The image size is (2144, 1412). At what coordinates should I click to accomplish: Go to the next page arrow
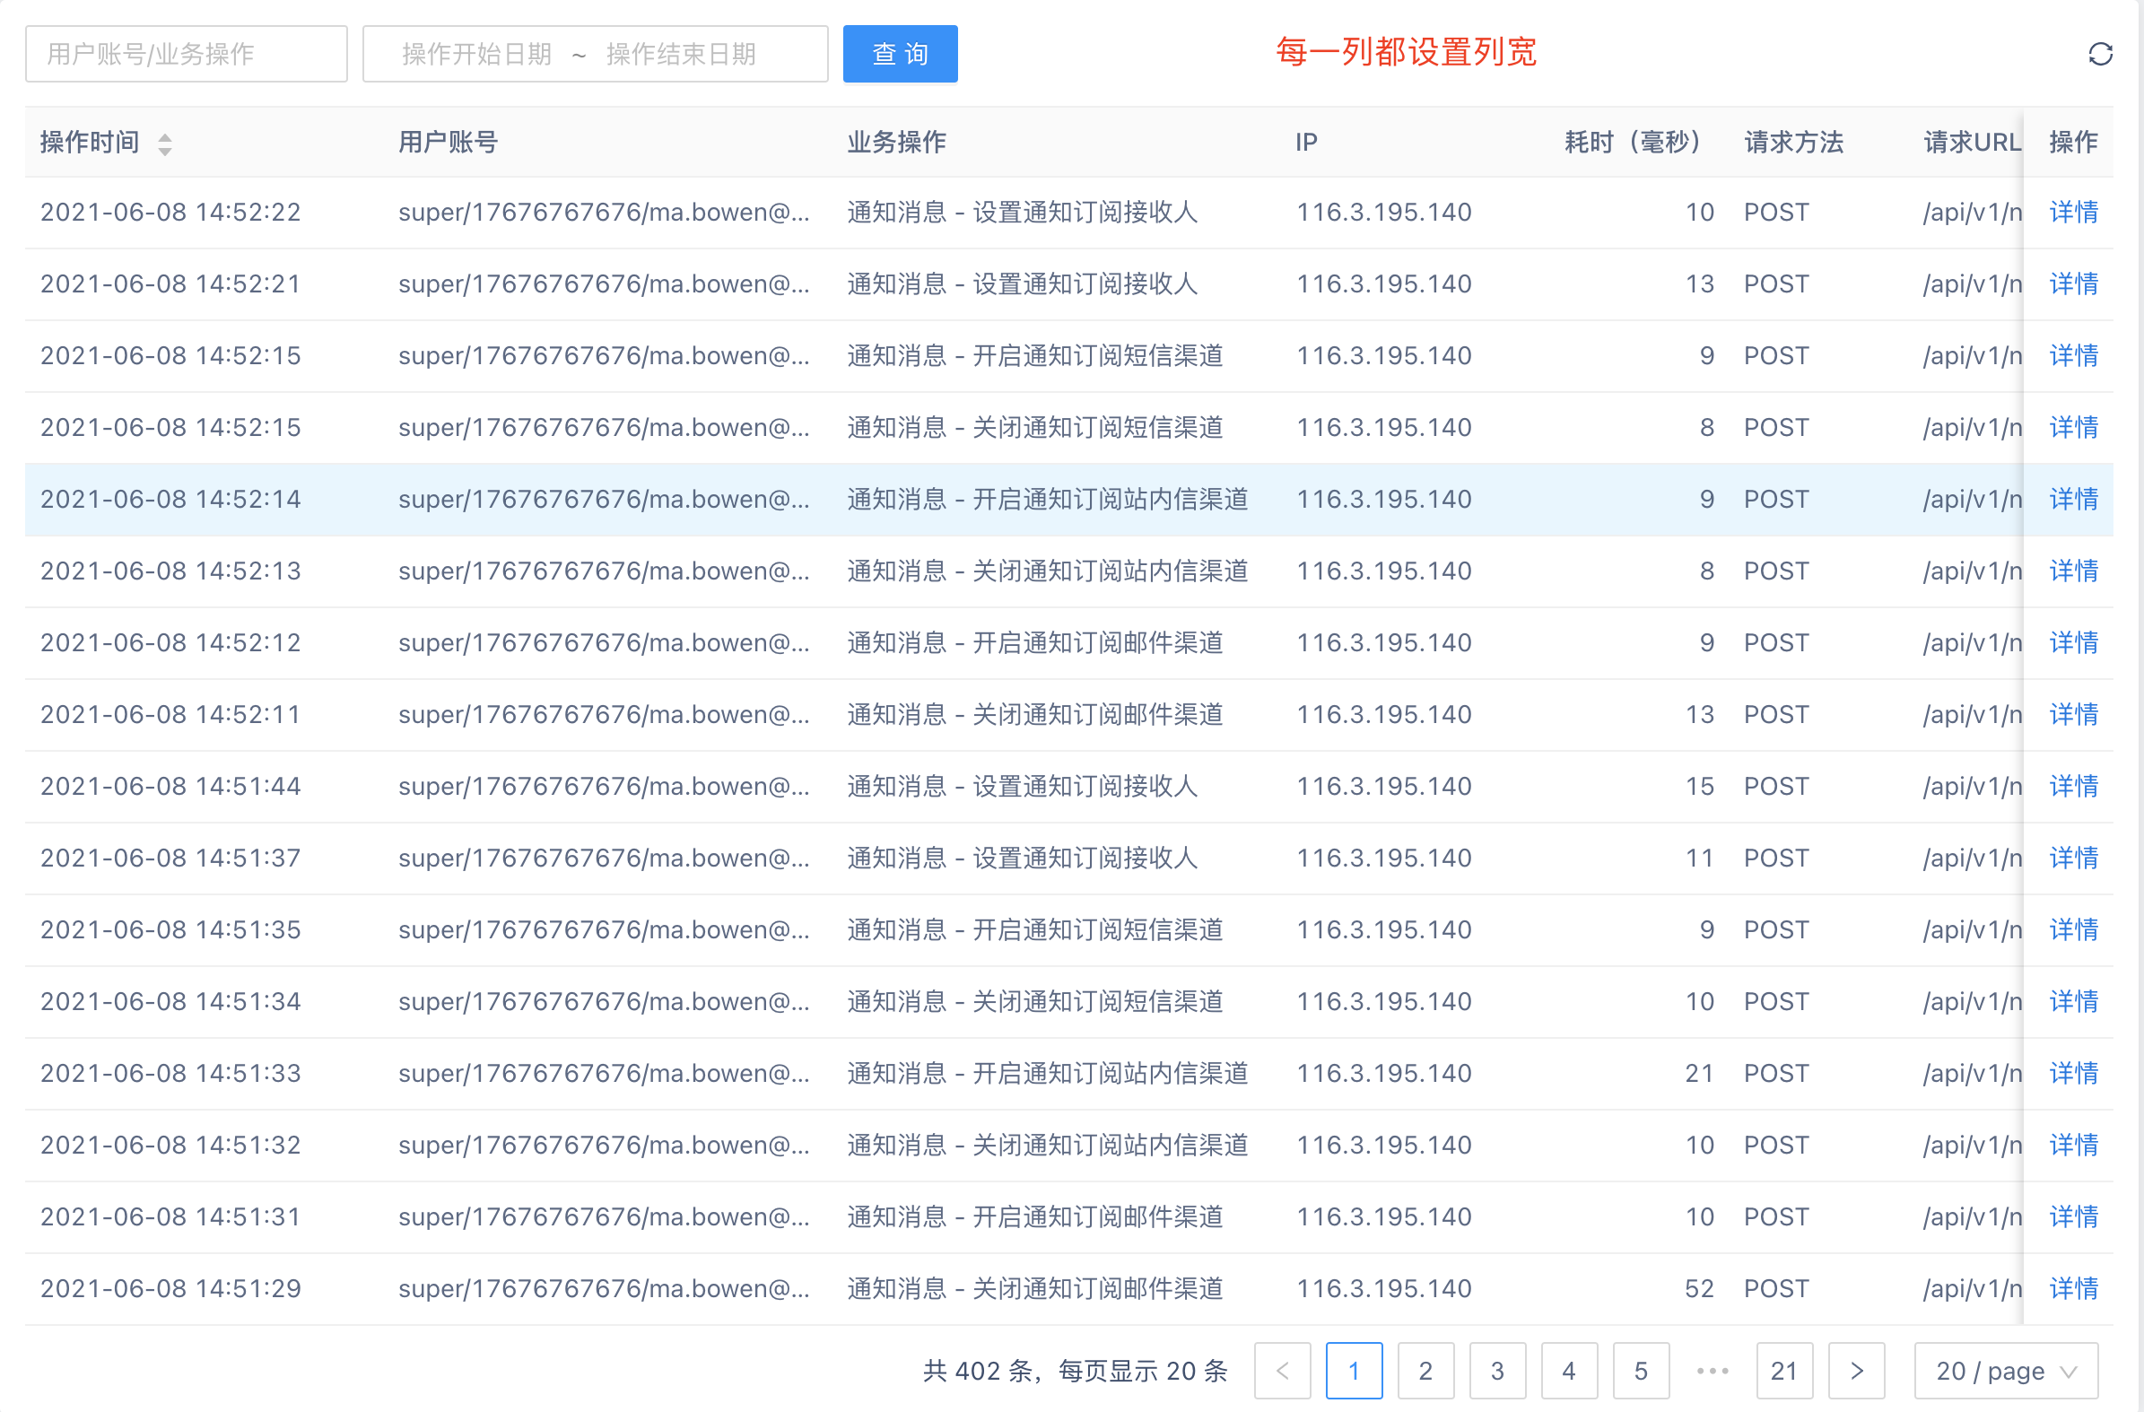[1856, 1371]
